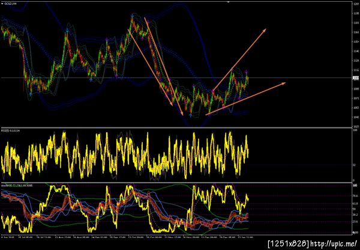
Task: Click the GOLD,H4 chart symbol label
Action: coord(9,4)
